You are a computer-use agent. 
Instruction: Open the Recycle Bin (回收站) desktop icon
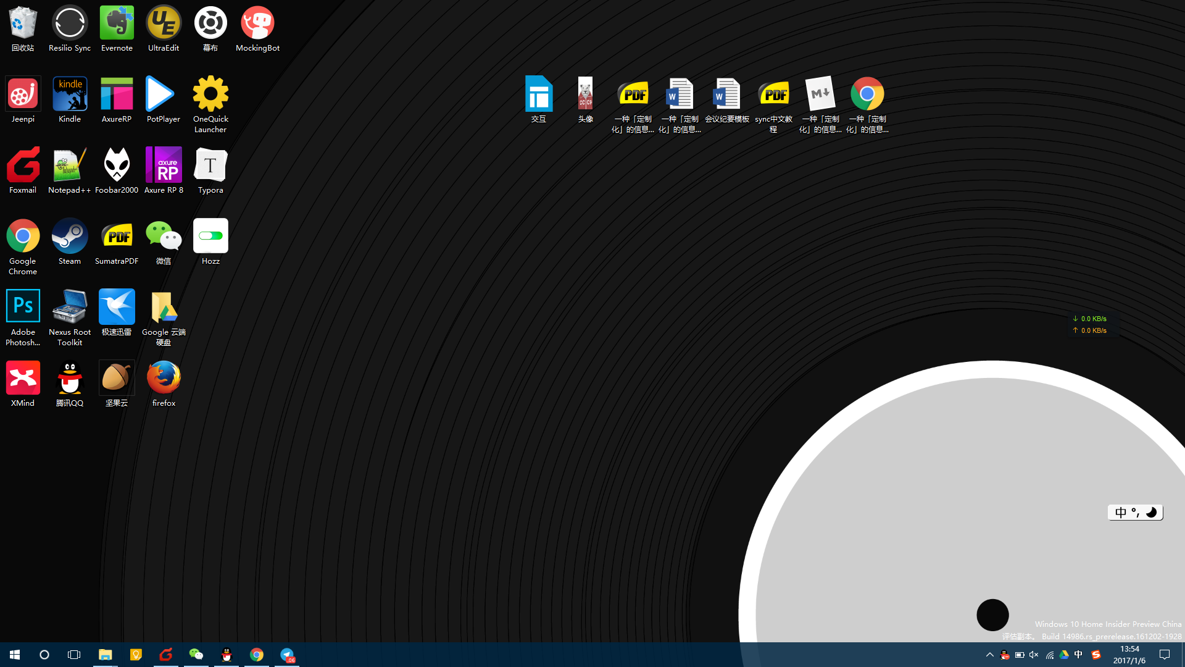pos(23,29)
